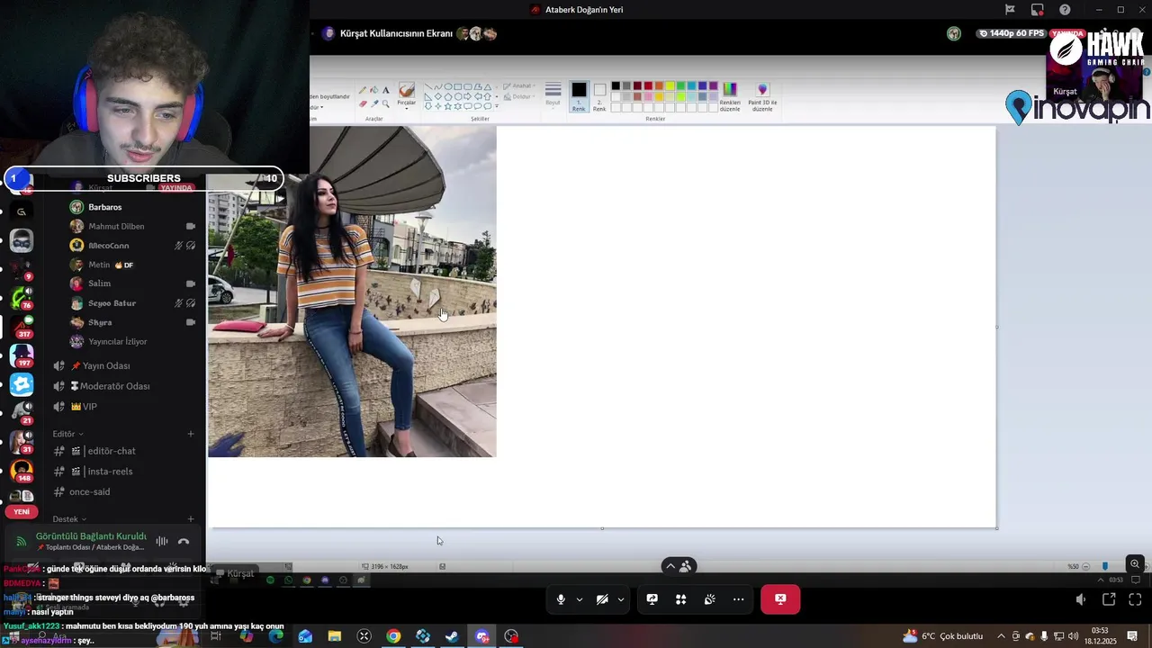
Task: Click the share screen button
Action: pyautogui.click(x=652, y=599)
